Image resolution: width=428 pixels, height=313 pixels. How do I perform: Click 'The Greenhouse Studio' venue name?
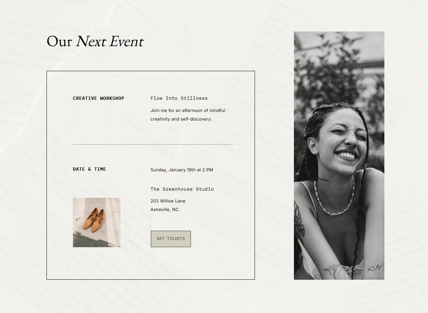coord(182,189)
